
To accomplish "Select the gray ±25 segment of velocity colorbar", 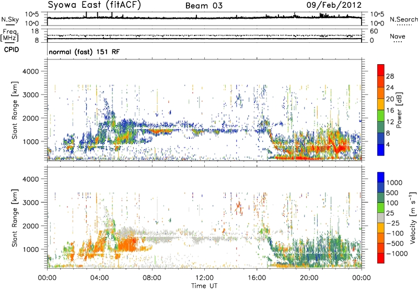I will click(x=381, y=218).
